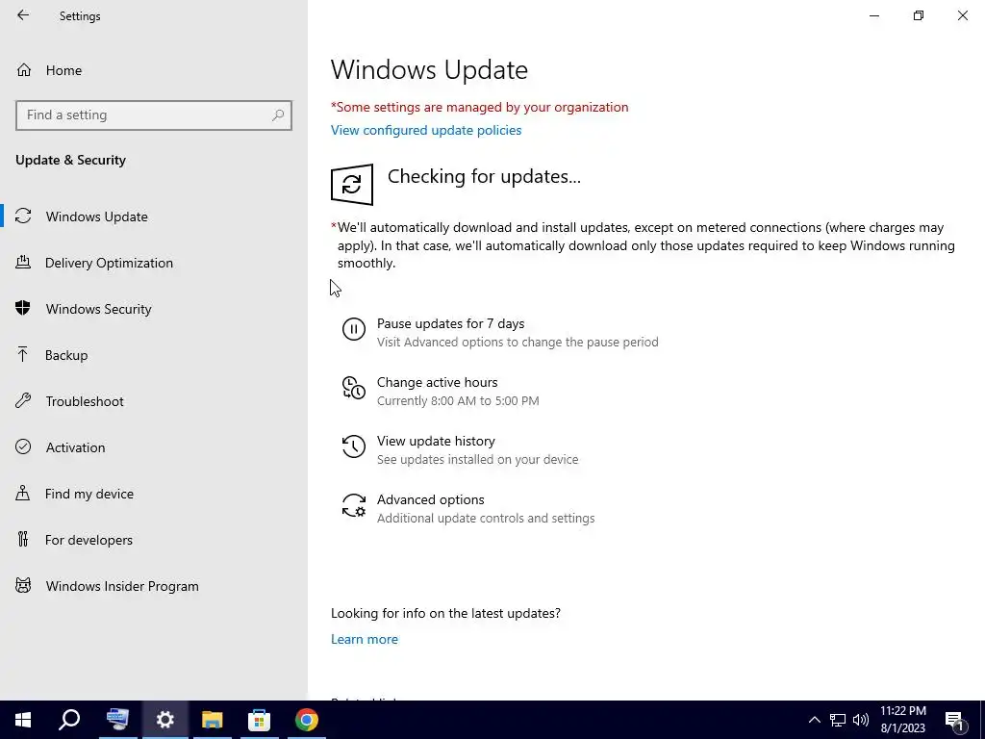This screenshot has width=985, height=739.
Task: Click Pause updates for 7 days
Action: tap(450, 323)
